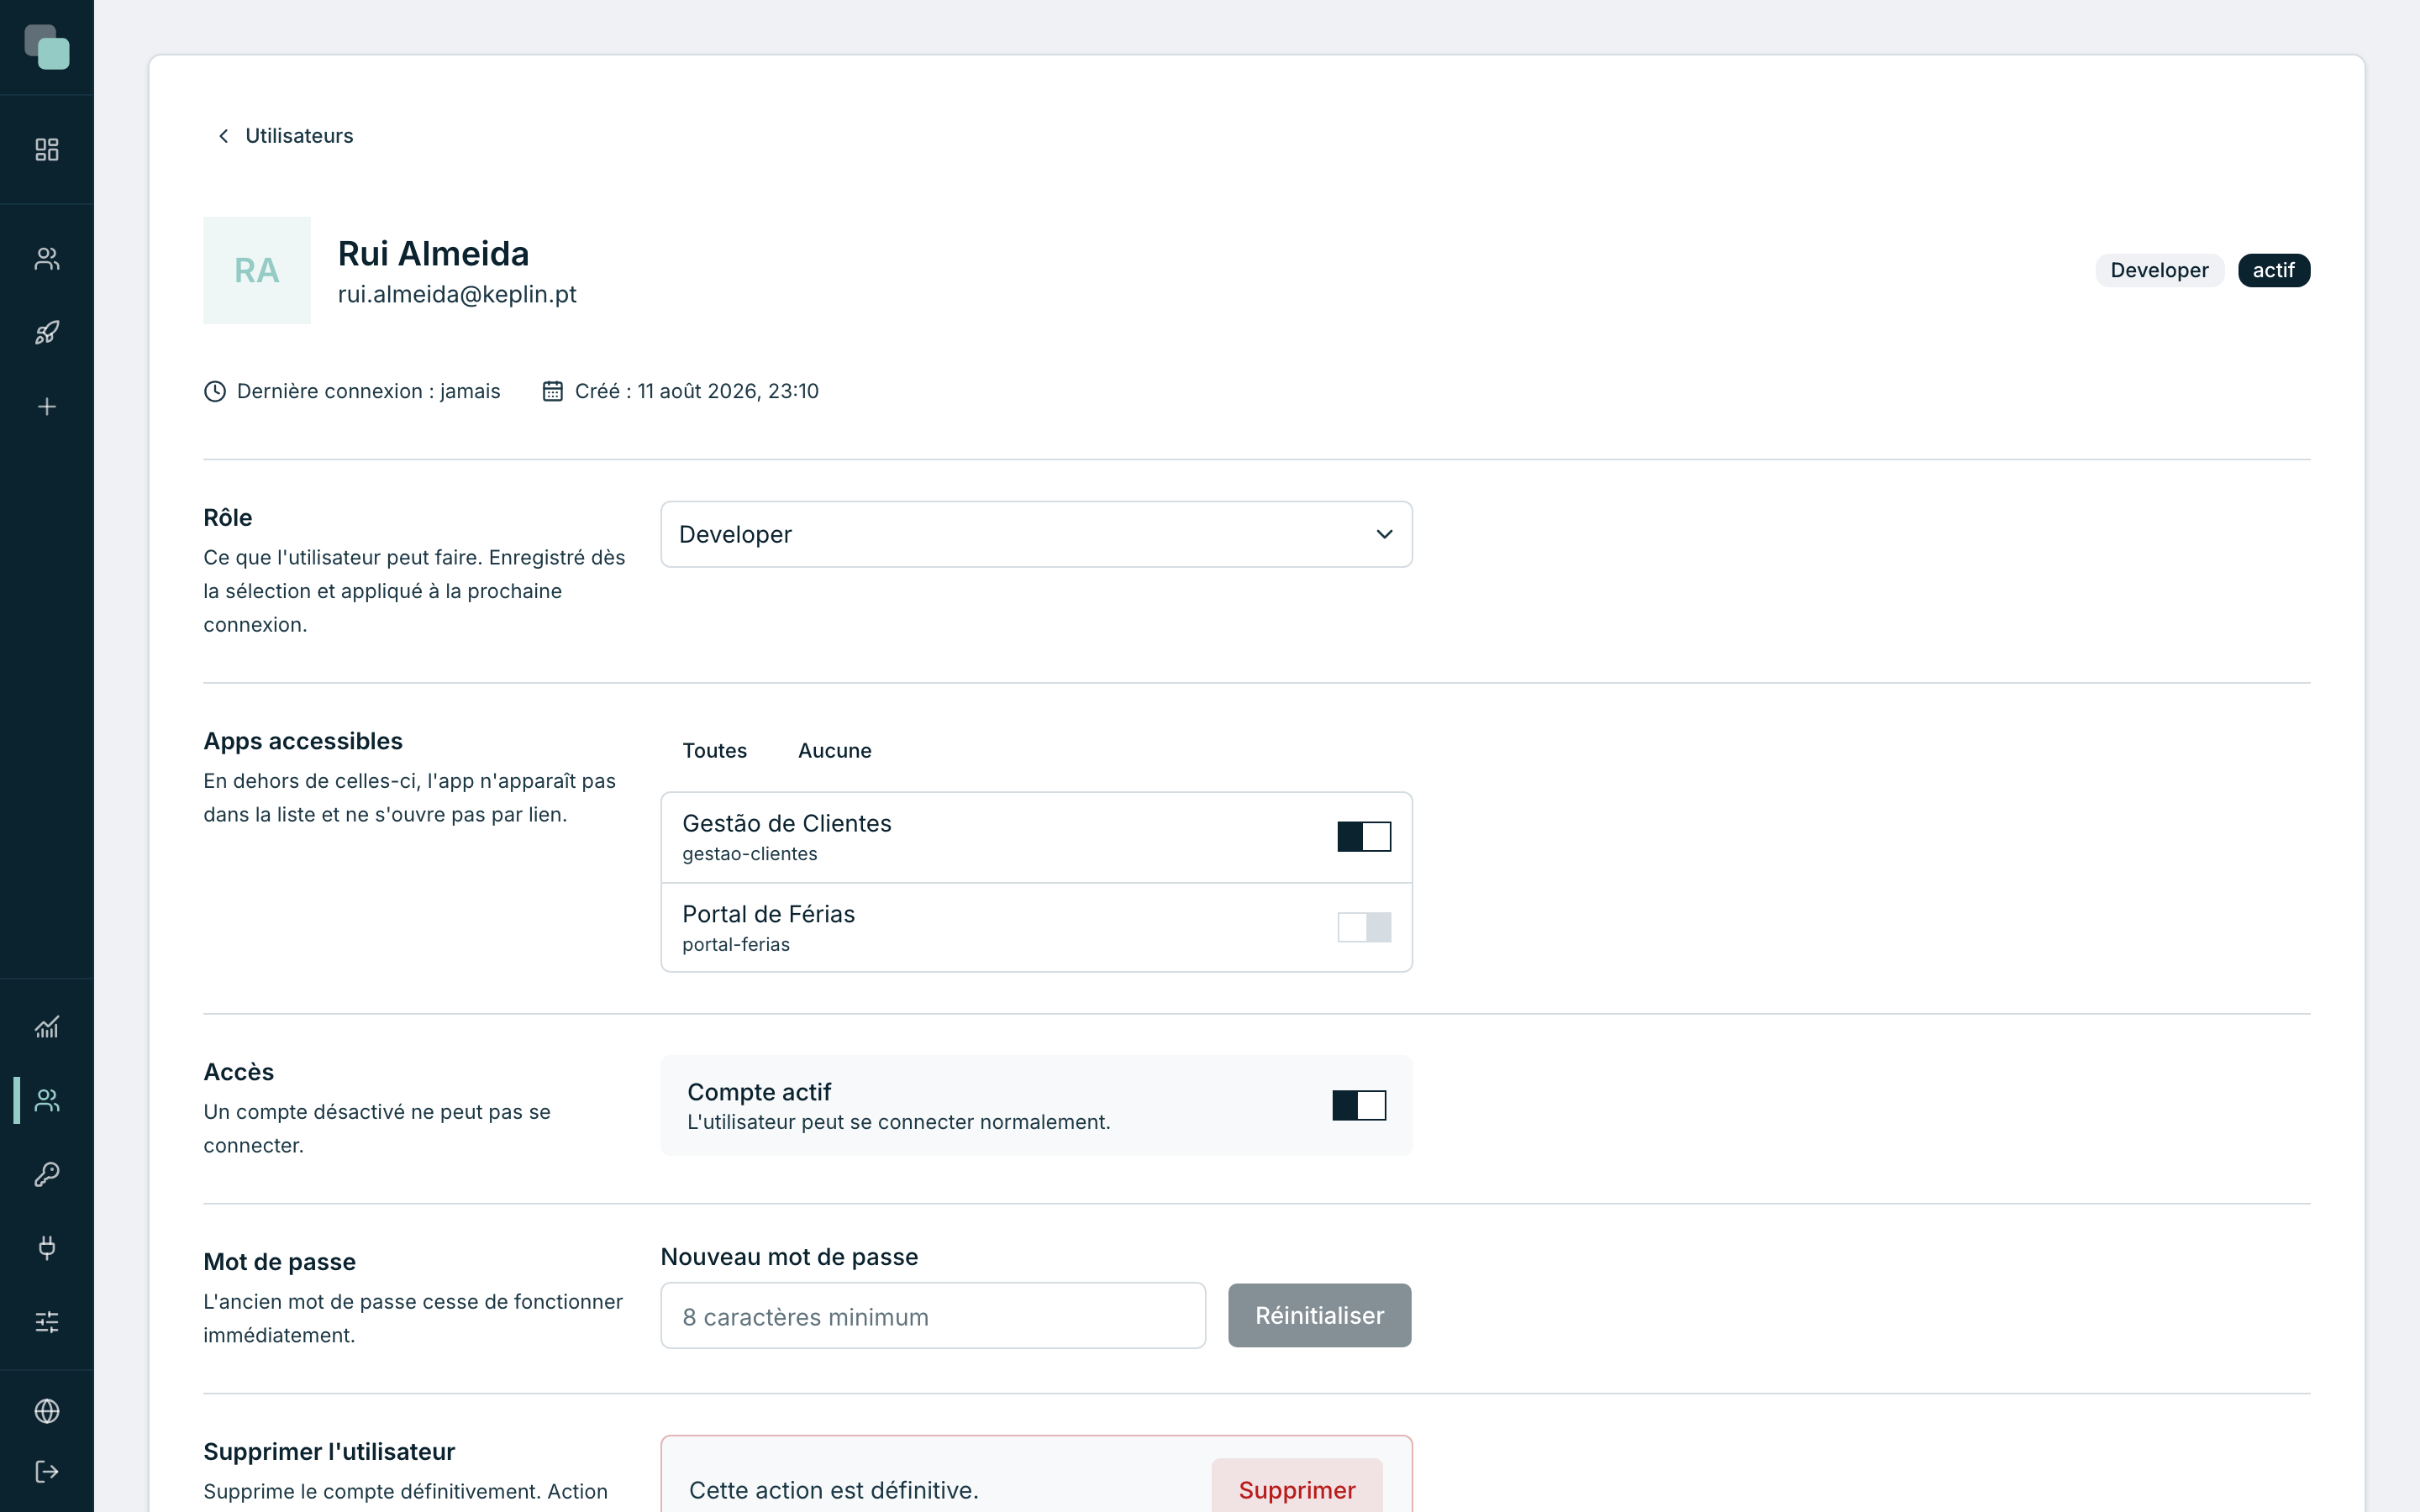Click the RA avatar thumbnail
The width and height of the screenshot is (2420, 1512).
pos(257,270)
